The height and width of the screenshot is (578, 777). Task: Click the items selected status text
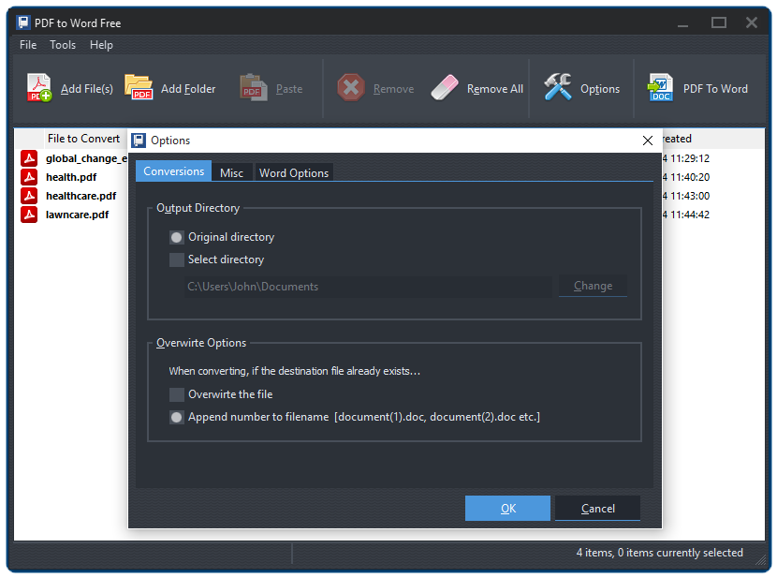659,552
